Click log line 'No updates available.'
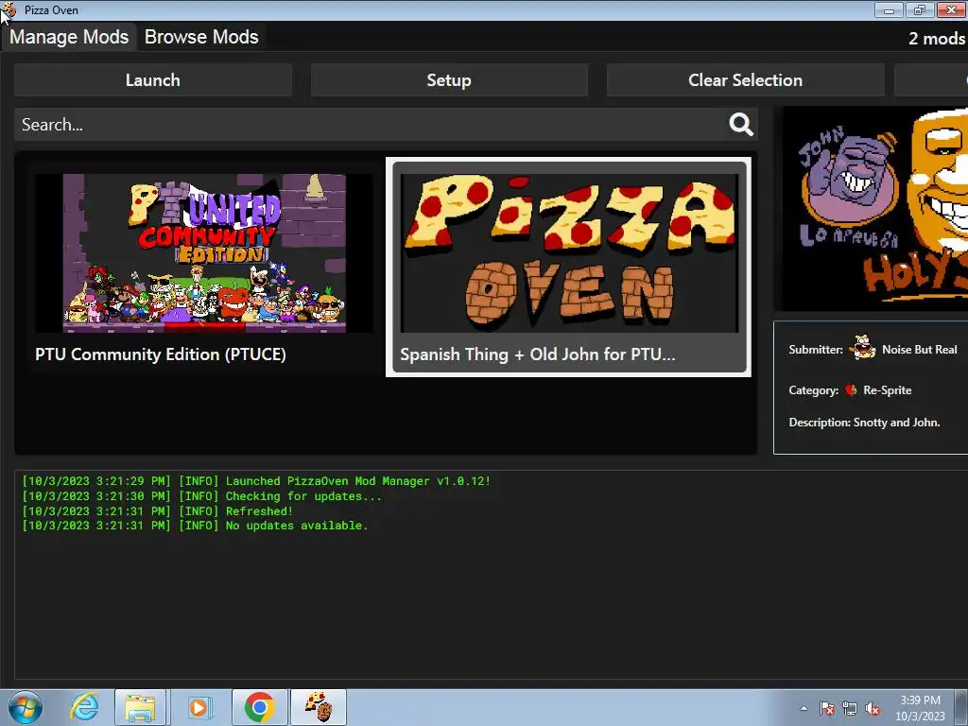The image size is (968, 726). tap(296, 526)
